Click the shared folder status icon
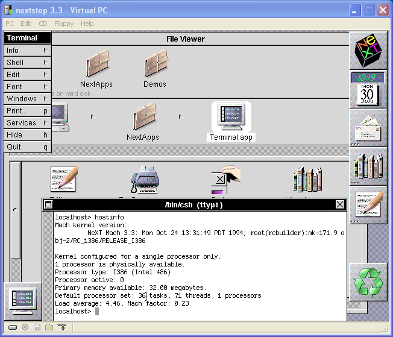Viewport: 393px width, 337px height. click(x=49, y=327)
